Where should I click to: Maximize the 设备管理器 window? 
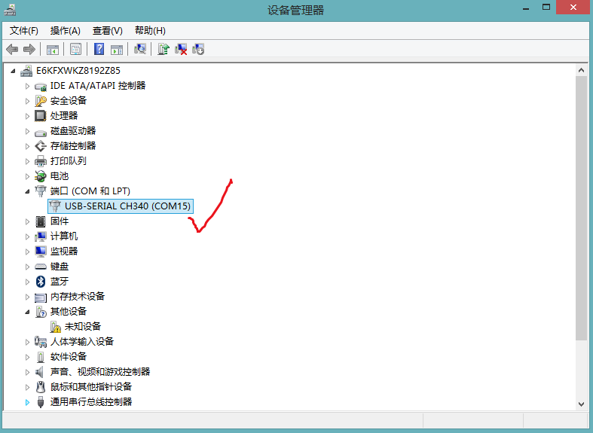546,8
